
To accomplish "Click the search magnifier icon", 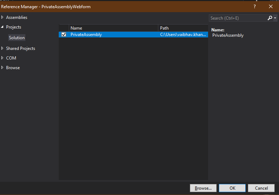I will point(270,18).
